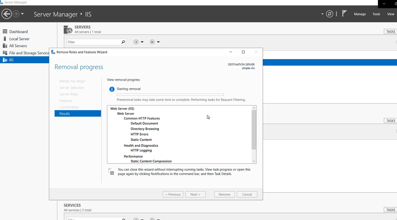Click the Remove button
The image size is (397, 220).
tap(224, 195)
